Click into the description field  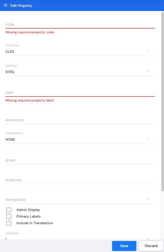pyautogui.click(x=80, y=120)
